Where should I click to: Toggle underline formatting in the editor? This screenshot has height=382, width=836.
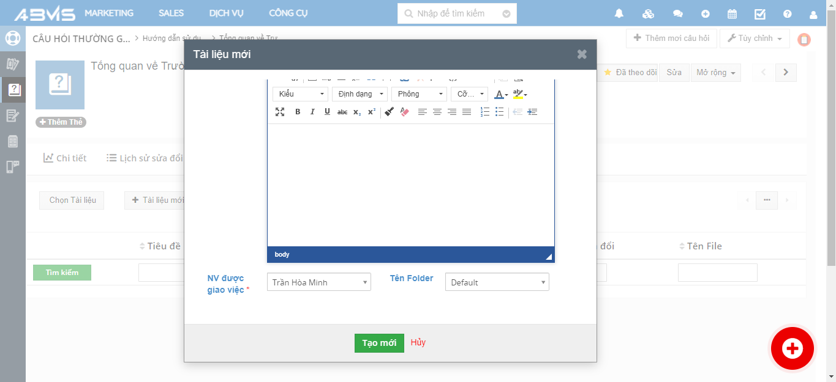[x=327, y=112]
